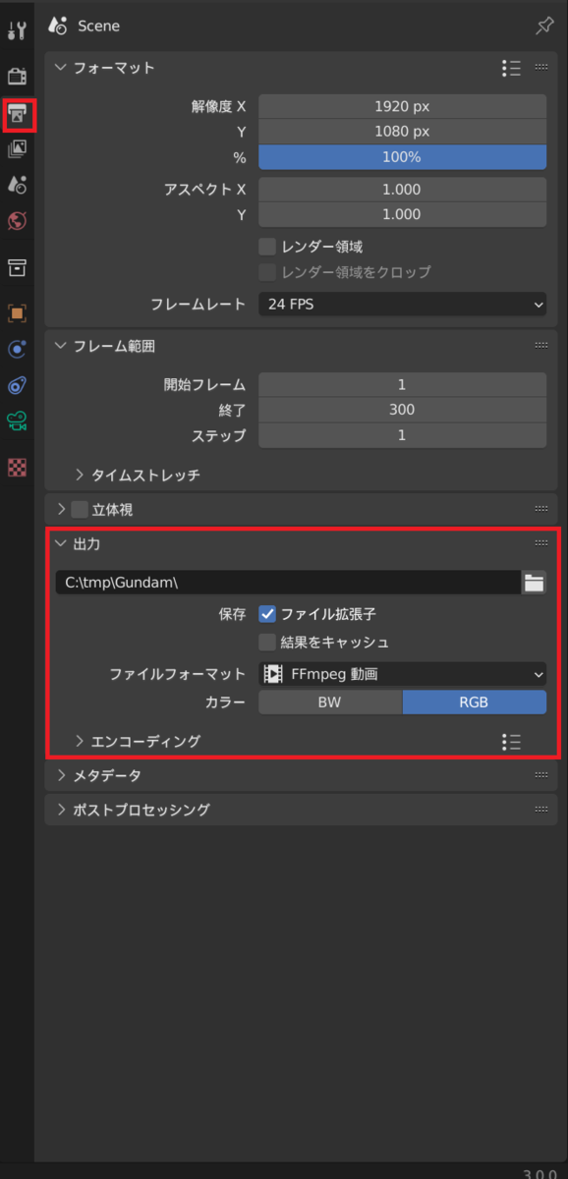Collapse the フレーム範囲 panel
This screenshot has height=1179, width=568.
point(61,346)
